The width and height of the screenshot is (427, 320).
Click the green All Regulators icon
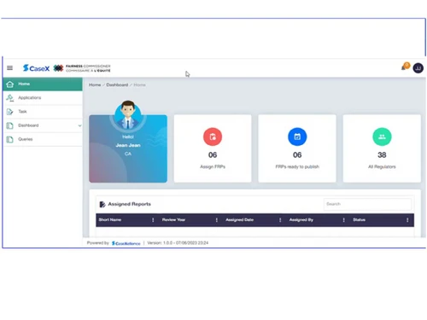pos(382,137)
